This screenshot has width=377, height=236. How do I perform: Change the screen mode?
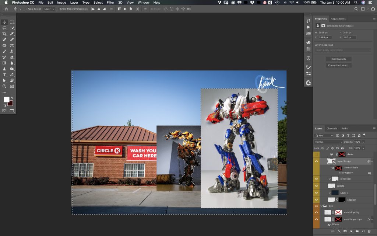click(12, 111)
